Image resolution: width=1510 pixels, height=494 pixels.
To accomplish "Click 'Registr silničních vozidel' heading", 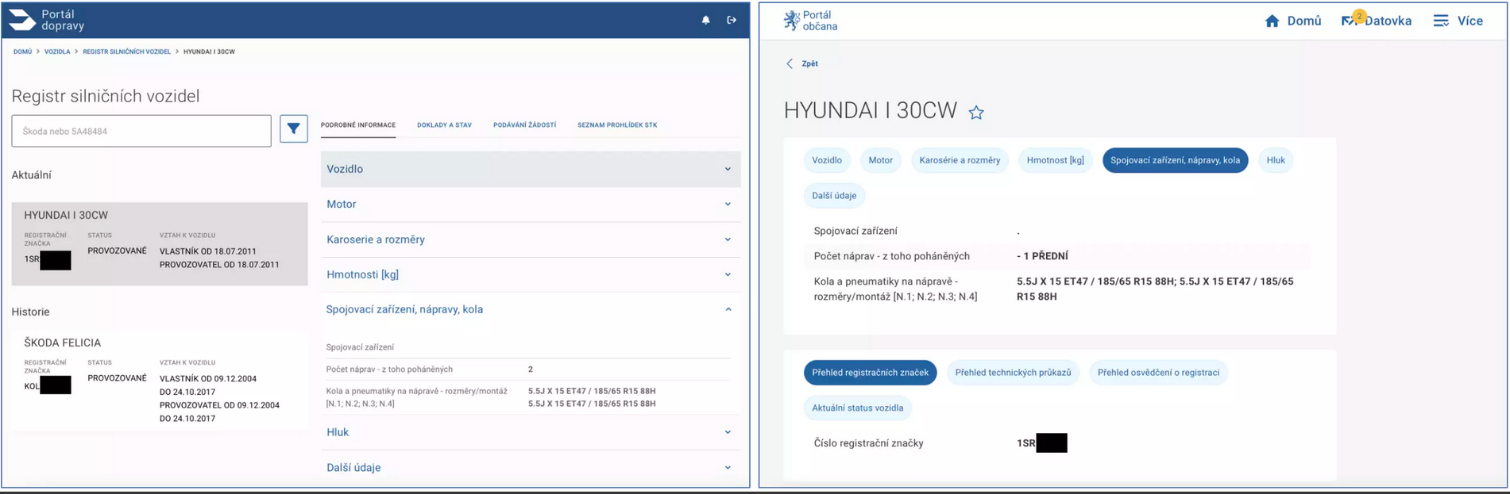I will (x=106, y=96).
